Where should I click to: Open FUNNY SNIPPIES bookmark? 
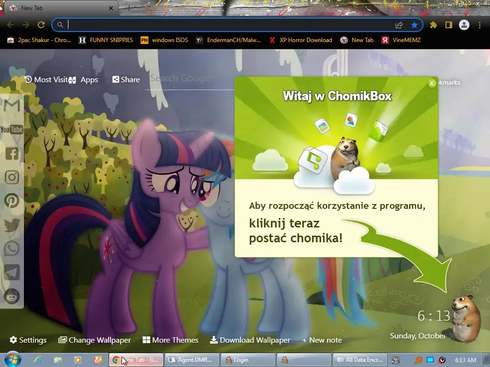point(106,40)
